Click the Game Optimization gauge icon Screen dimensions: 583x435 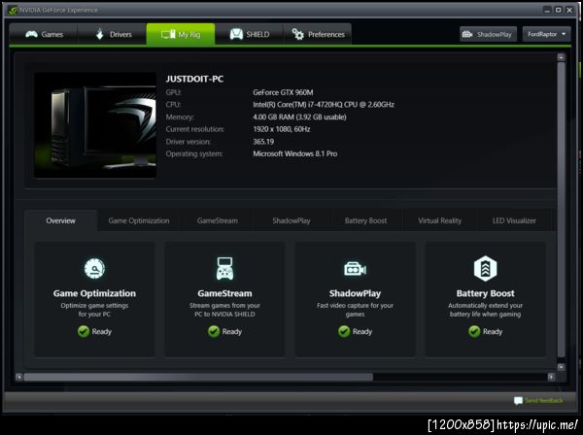[94, 268]
